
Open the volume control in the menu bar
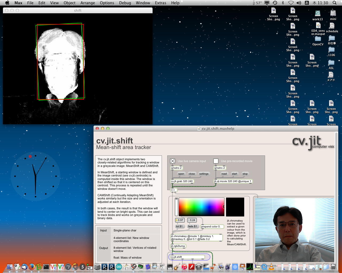[299, 3]
